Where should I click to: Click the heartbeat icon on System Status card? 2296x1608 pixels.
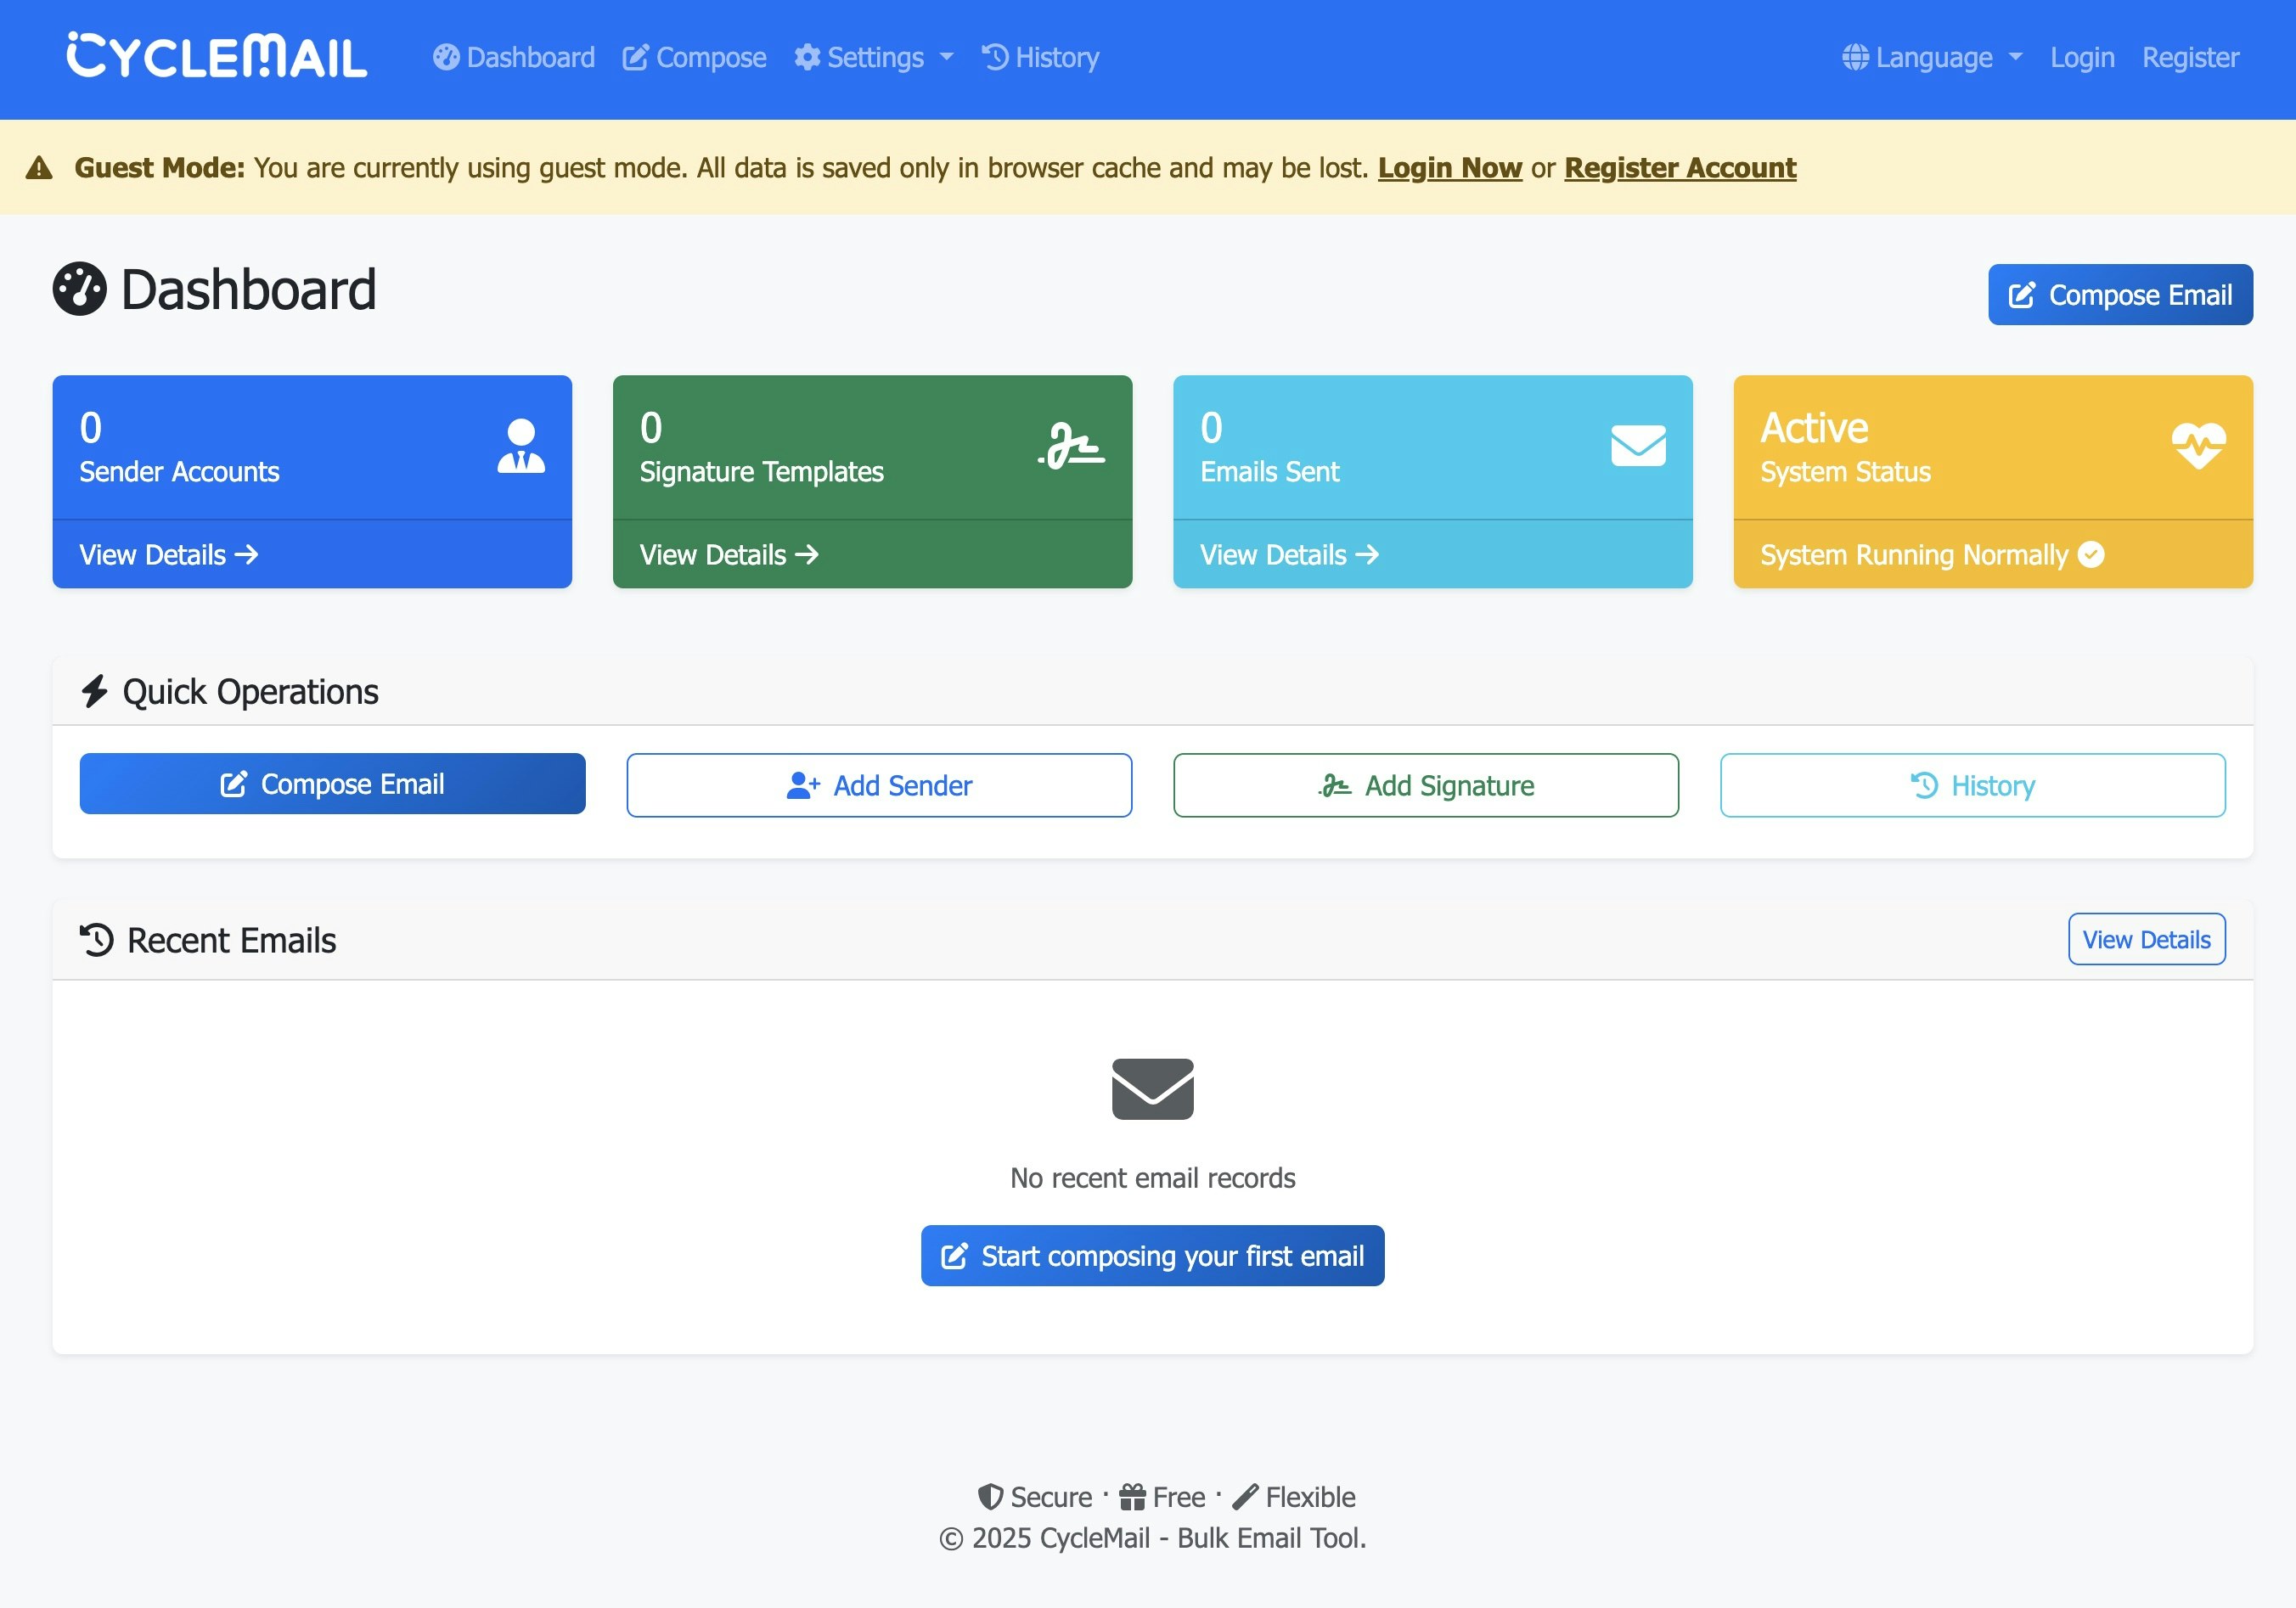pos(2198,446)
